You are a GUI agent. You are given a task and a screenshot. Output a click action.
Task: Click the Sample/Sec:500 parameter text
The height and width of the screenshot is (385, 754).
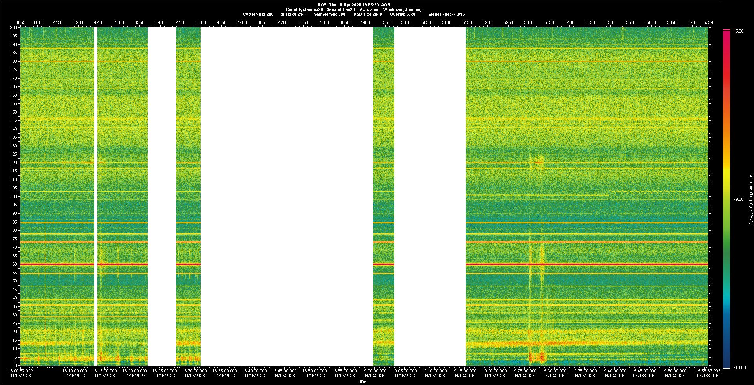coord(329,14)
